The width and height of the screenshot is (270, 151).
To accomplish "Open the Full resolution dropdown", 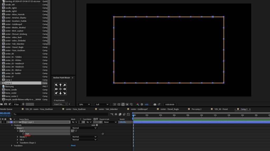I will (x=102, y=104).
